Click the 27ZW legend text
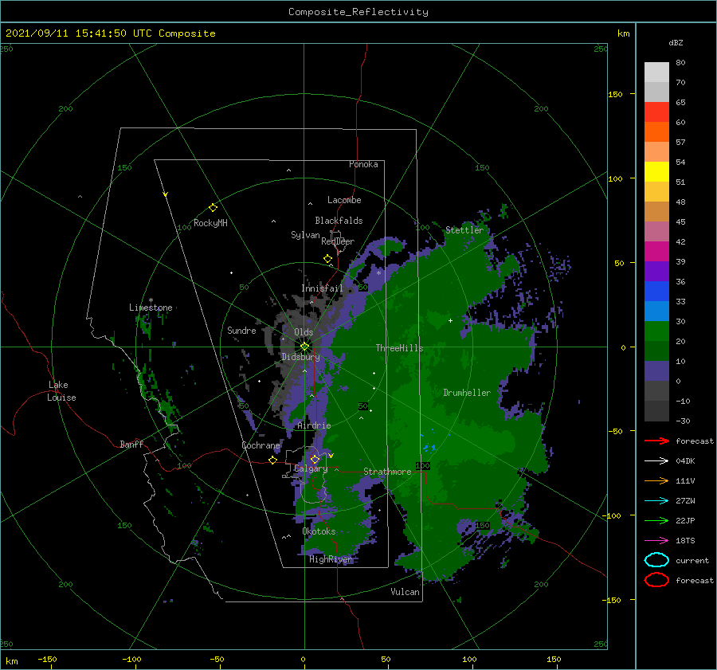717x670 pixels. 685,501
